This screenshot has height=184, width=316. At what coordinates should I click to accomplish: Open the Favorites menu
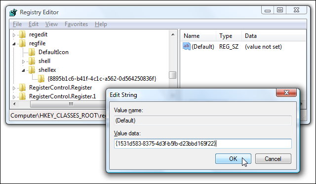point(76,24)
